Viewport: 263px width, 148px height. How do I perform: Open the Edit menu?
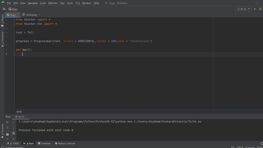tap(16, 3)
